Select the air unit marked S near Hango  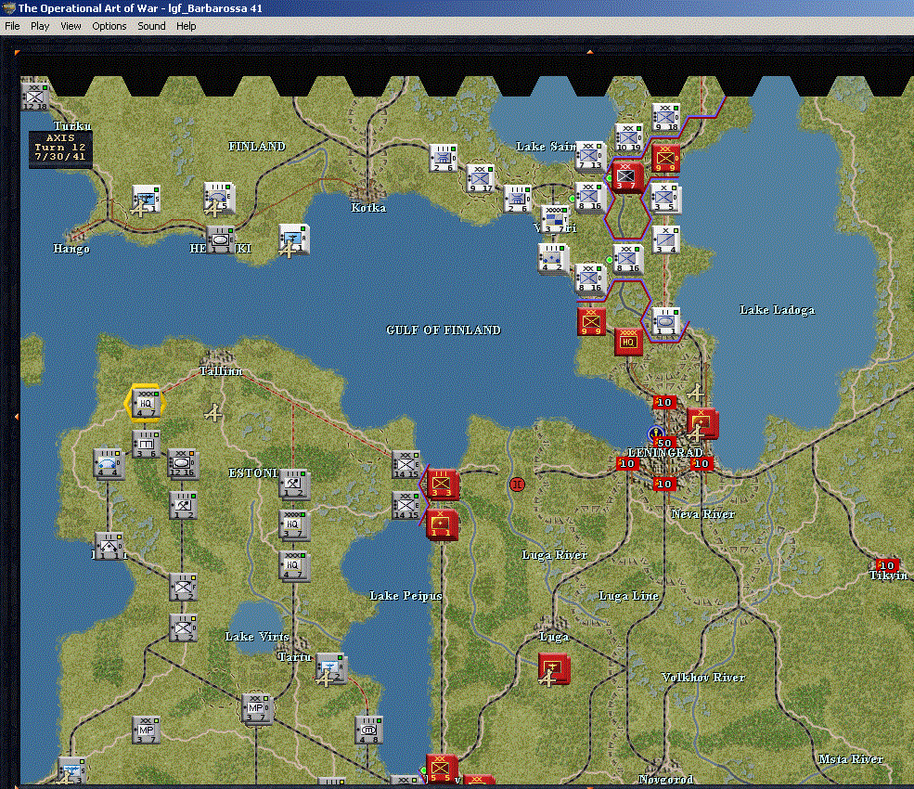coord(146,200)
